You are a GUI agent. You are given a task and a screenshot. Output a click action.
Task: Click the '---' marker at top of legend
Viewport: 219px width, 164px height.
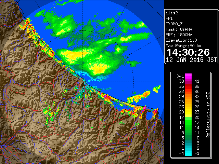pyautogui.click(x=196, y=76)
